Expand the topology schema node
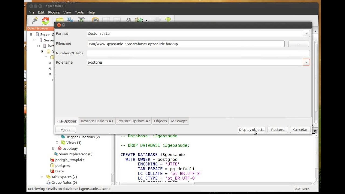 (x=53, y=148)
